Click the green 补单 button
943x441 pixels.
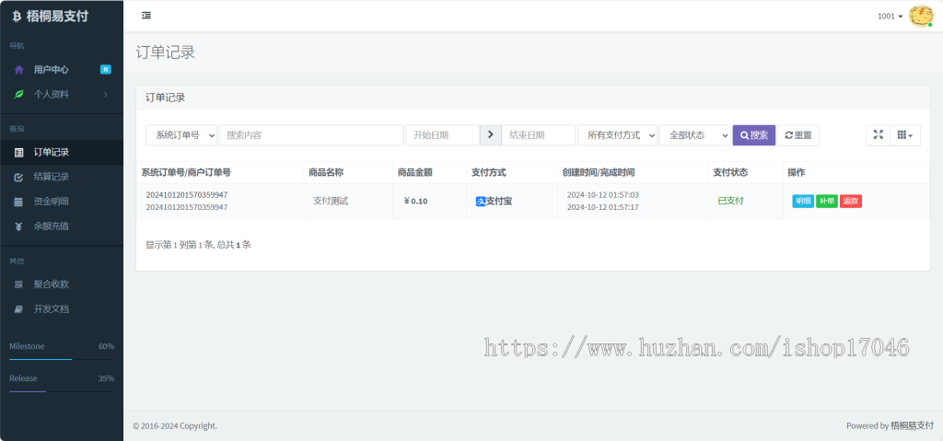pyautogui.click(x=827, y=202)
